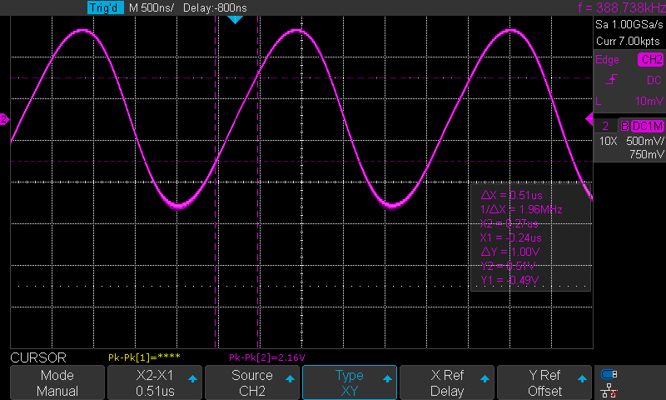The height and width of the screenshot is (400, 666).
Task: Click the Y1 = -0.49V reading
Action: tap(509, 281)
